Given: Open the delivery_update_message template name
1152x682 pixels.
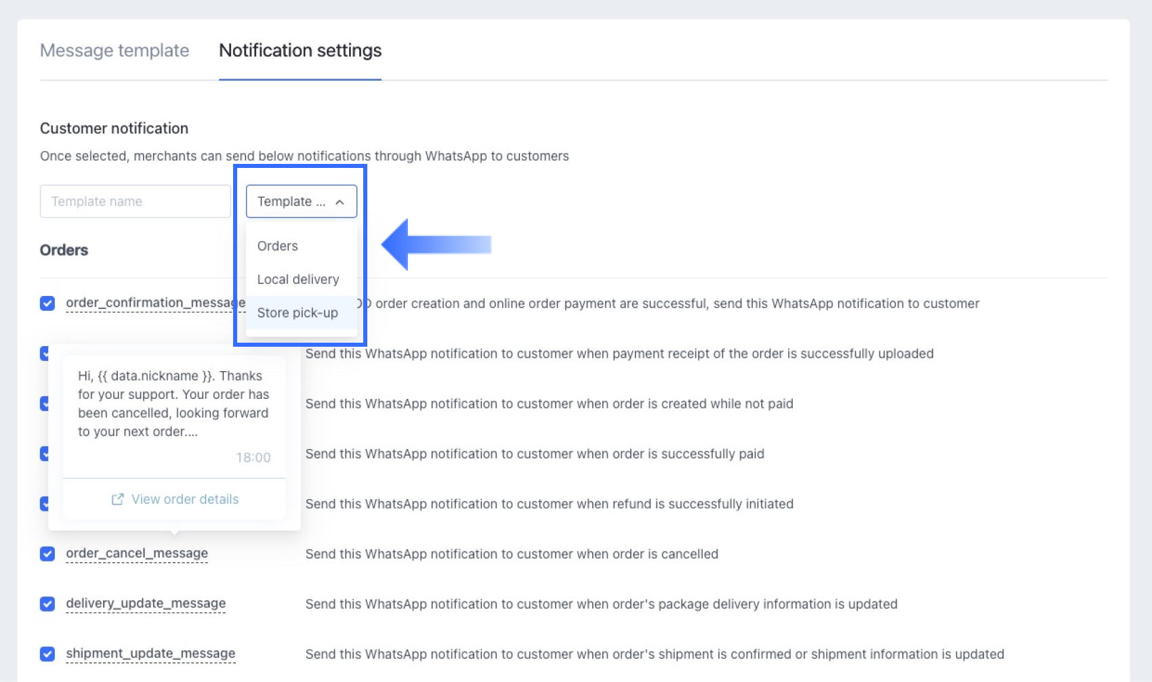Looking at the screenshot, I should [146, 603].
